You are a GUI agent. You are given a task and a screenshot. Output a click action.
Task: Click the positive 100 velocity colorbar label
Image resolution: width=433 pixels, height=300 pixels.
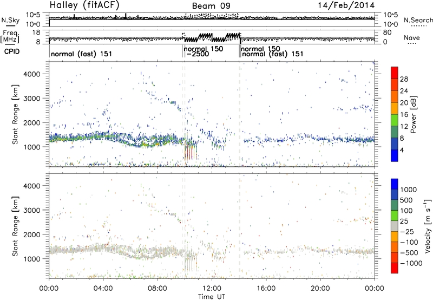pyautogui.click(x=406, y=211)
